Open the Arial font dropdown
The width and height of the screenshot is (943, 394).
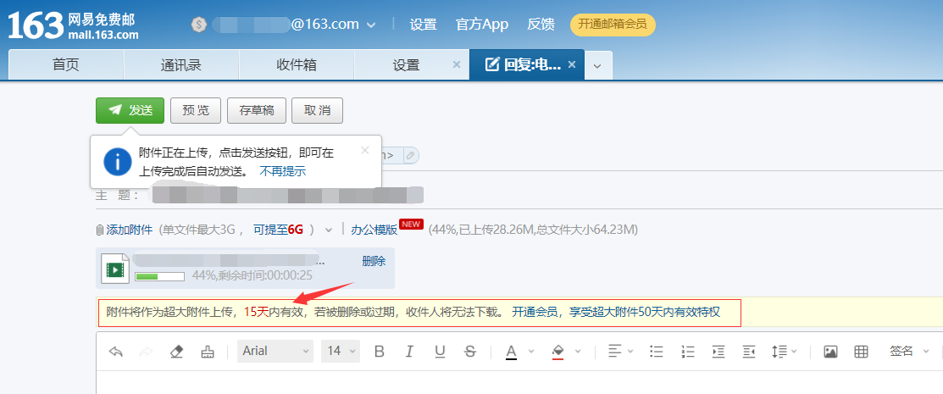(275, 351)
